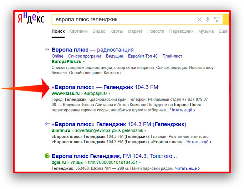This screenshot has width=244, height=189.
Task: Click the EuropaPlus.ru green URL
Action: pyautogui.click(x=66, y=62)
